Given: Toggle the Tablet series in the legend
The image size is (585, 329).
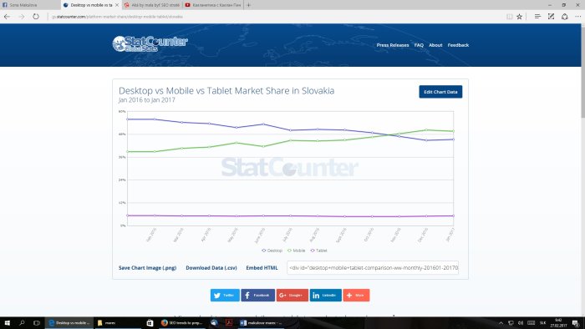Looking at the screenshot, I should point(319,251).
